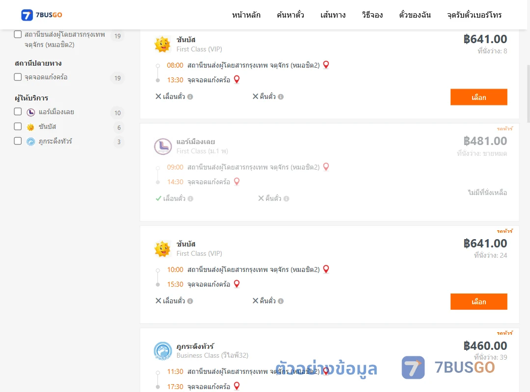Screen dimensions: 530x392
Task: Select the 10:00 ชันบัส trip with เลือก
Action: (478, 301)
